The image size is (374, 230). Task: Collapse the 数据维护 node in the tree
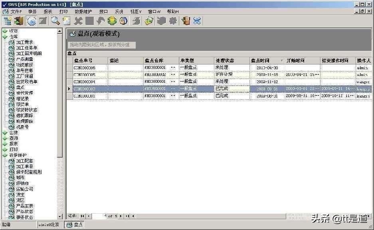click(x=5, y=155)
